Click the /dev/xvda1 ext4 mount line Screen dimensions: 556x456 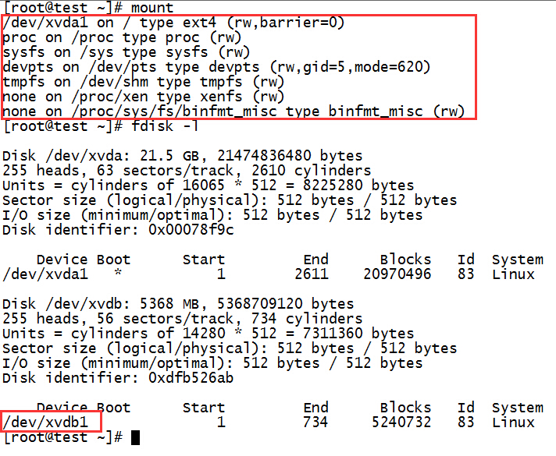pos(173,23)
